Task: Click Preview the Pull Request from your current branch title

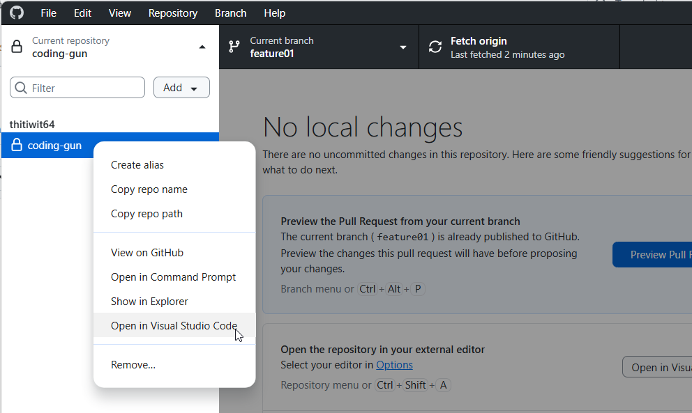Action: click(x=400, y=221)
